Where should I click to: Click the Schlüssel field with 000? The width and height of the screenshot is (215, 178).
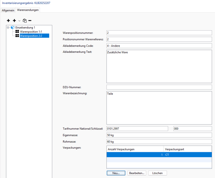193,129
